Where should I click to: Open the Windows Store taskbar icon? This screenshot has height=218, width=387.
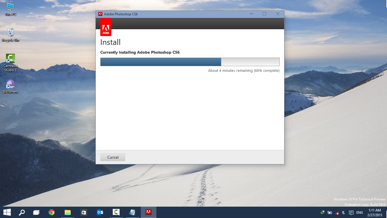pos(84,212)
